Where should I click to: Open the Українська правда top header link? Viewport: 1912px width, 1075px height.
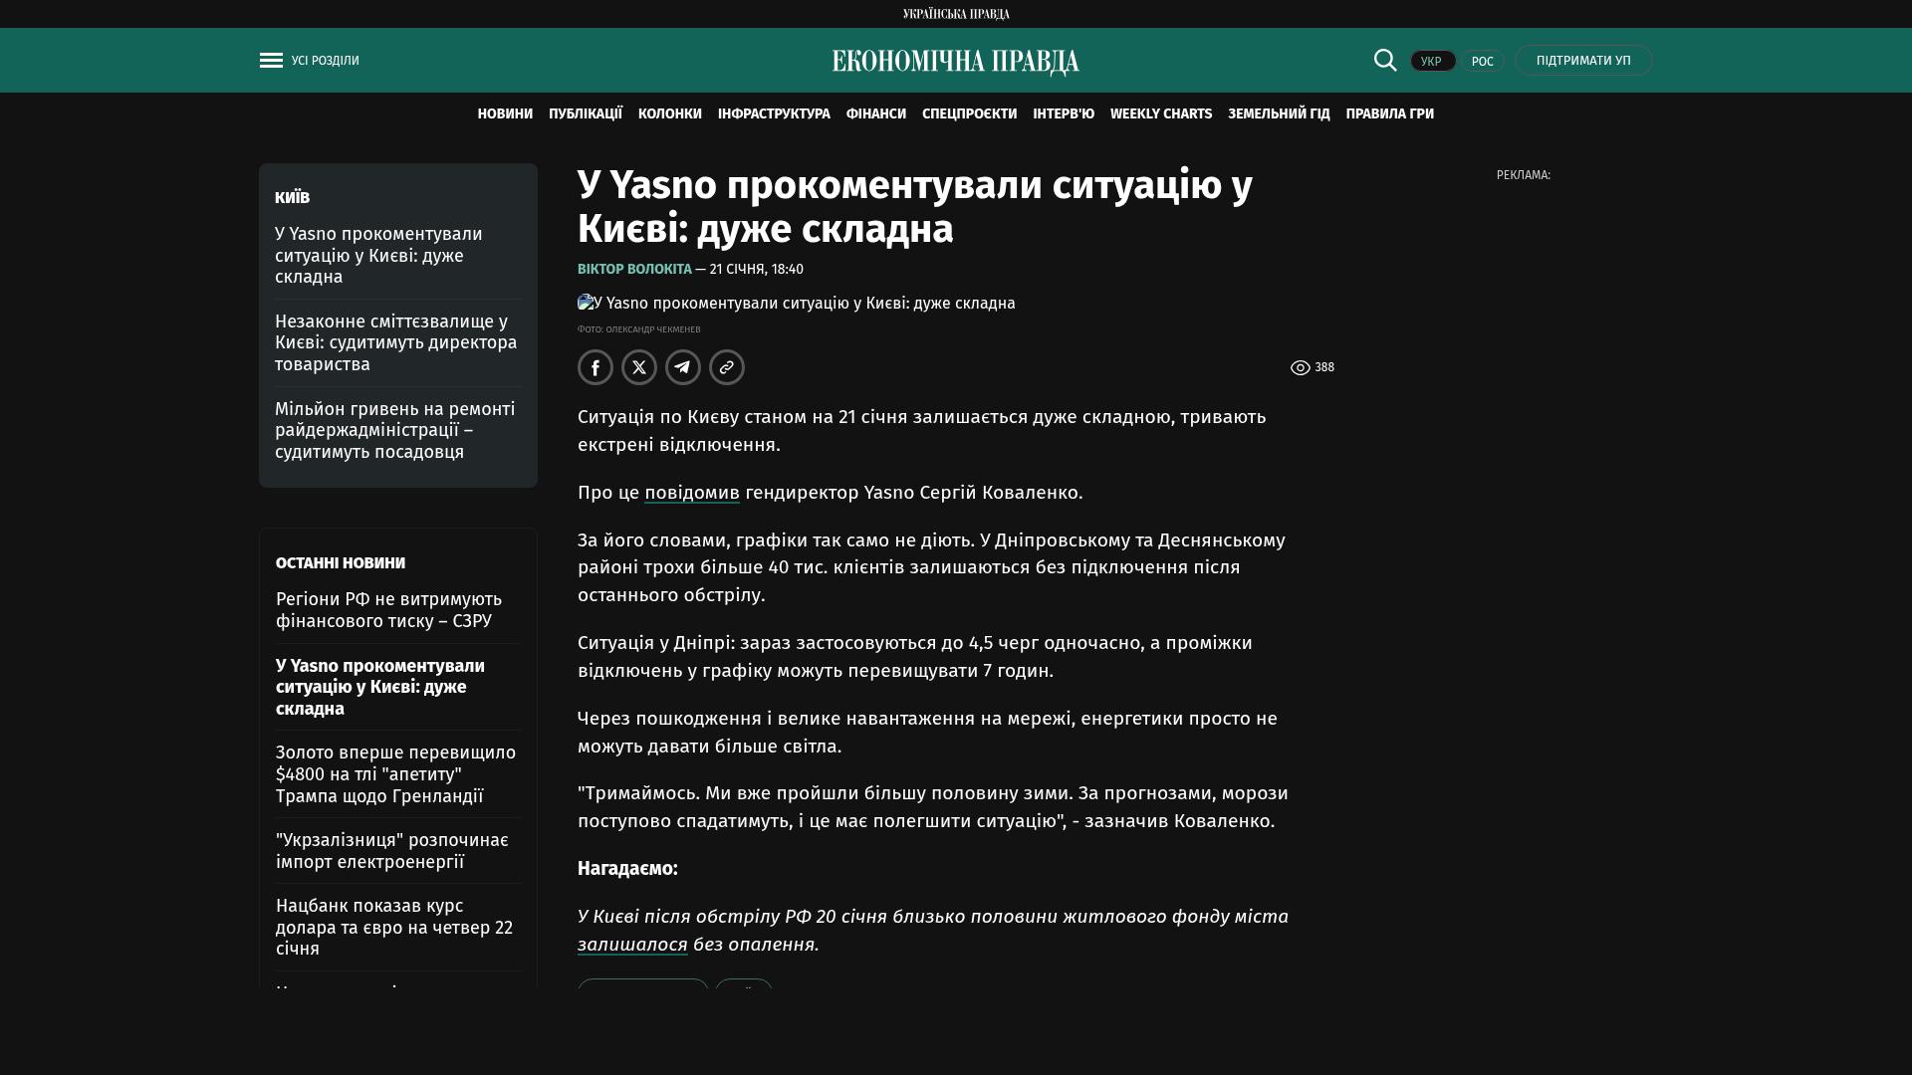tap(955, 14)
